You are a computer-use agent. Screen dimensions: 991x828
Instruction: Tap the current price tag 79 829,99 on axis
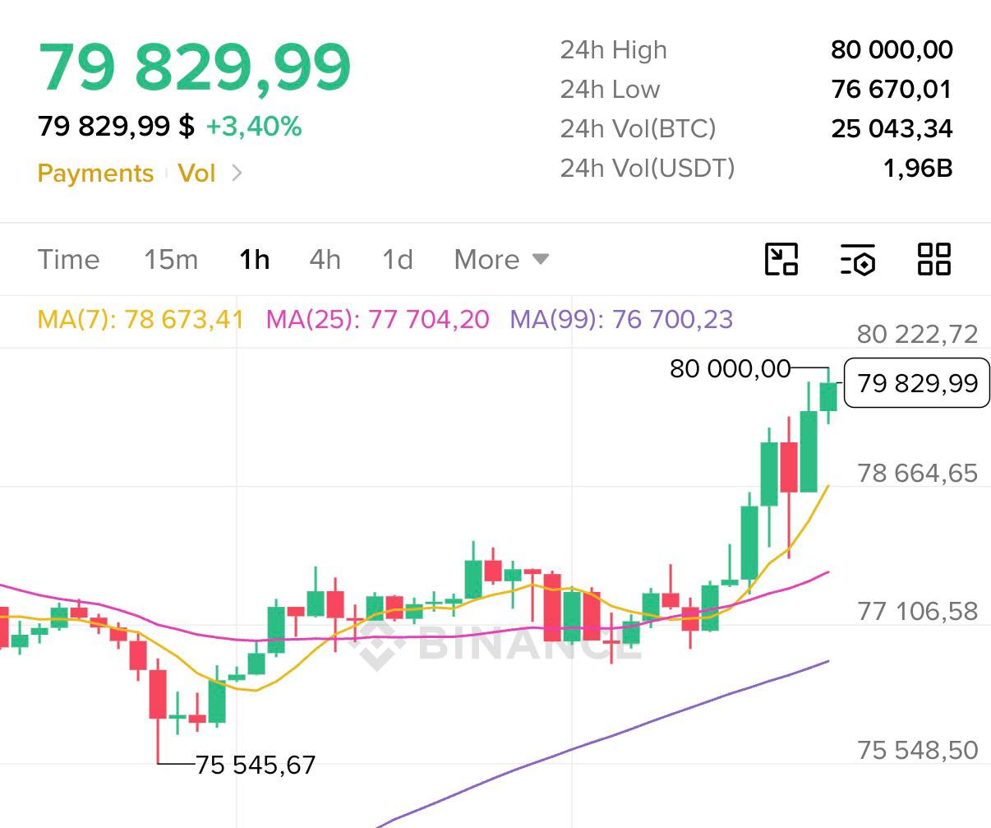tap(917, 383)
